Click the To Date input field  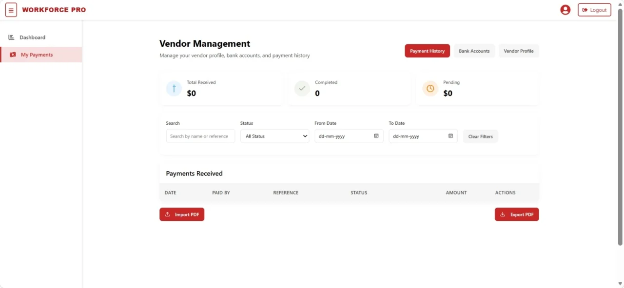(x=423, y=136)
